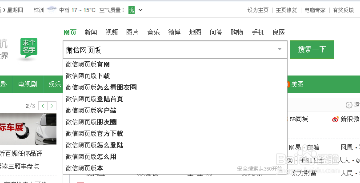
Task: Select suggestion 微信网页版怎么登陆
Action: pyautogui.click(x=175, y=145)
